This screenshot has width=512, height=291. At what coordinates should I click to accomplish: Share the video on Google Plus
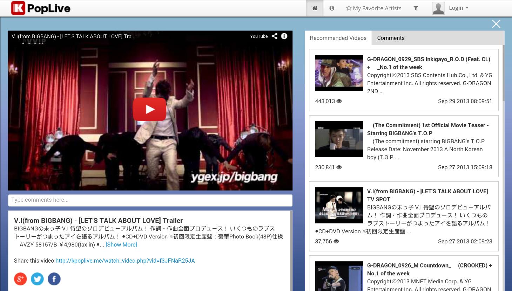click(x=20, y=279)
